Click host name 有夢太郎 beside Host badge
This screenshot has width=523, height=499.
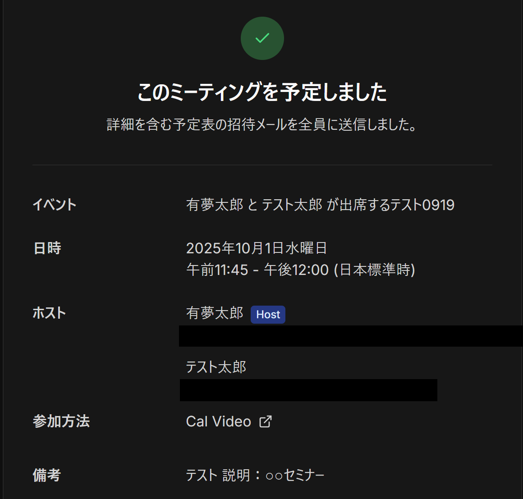[215, 313]
